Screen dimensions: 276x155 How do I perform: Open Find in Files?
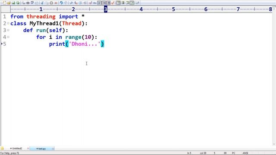[x=81, y=3]
